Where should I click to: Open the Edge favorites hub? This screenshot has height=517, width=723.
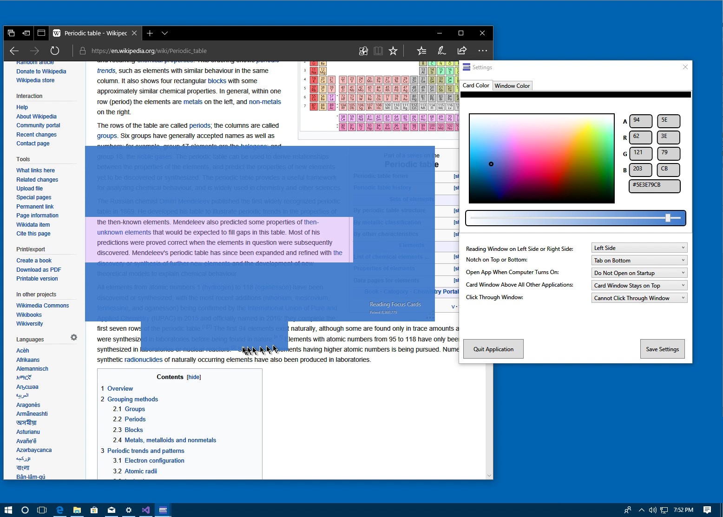point(421,51)
